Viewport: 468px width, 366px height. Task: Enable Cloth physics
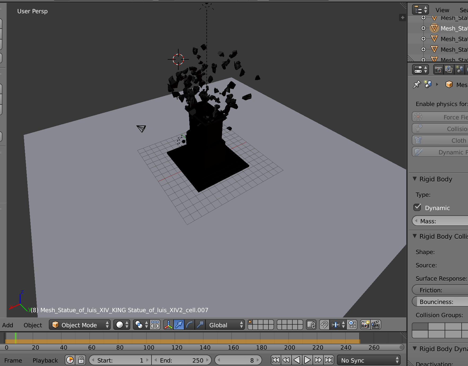[440, 140]
